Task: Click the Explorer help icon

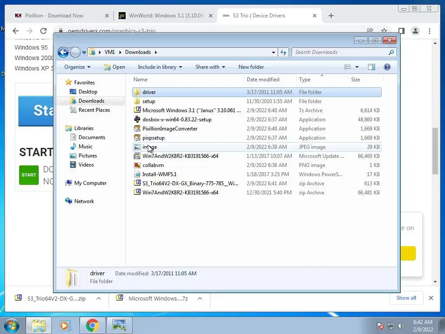Action: coord(387,67)
